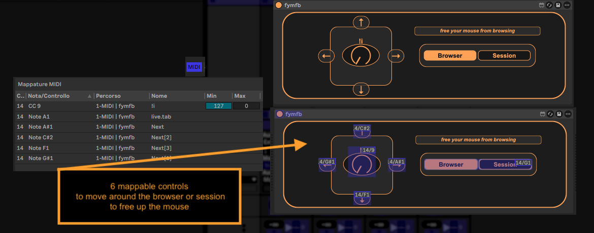This screenshot has height=233, width=594.
Task: Click the !i dial knob in top device
Action: click(x=360, y=56)
